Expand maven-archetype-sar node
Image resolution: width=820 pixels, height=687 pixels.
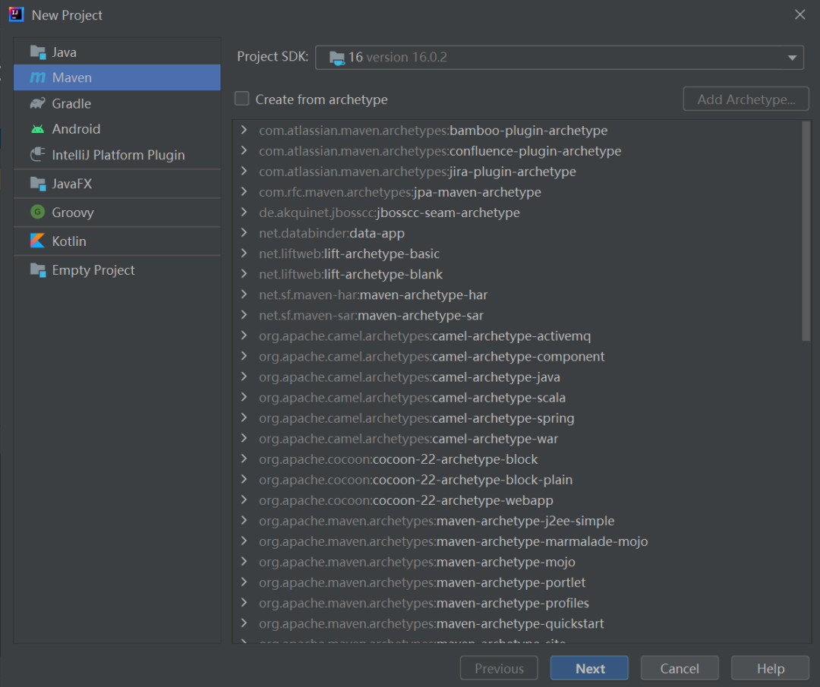click(x=244, y=315)
